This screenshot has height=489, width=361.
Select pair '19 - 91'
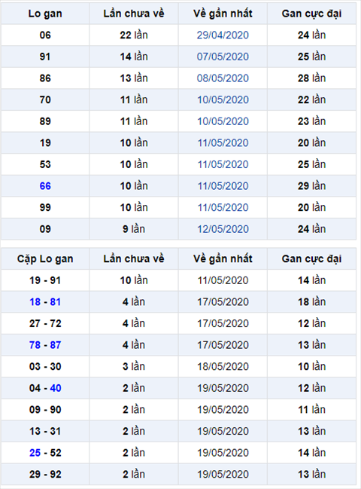point(45,280)
